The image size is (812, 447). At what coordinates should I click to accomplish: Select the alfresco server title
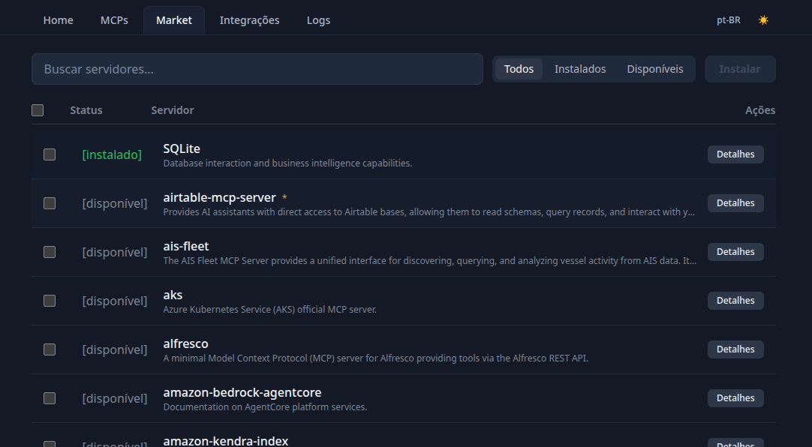click(x=185, y=343)
